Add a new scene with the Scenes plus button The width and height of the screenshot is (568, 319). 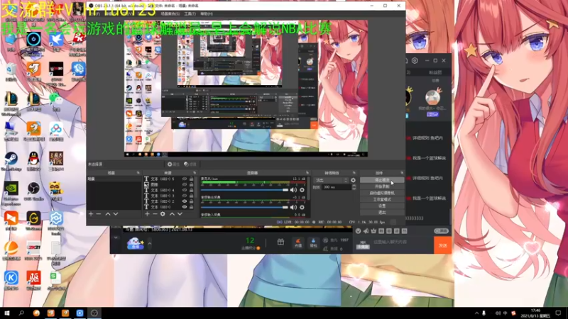click(x=91, y=214)
